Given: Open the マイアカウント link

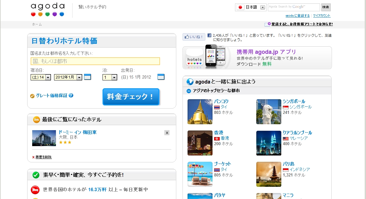Looking at the screenshot, I should 322,16.
